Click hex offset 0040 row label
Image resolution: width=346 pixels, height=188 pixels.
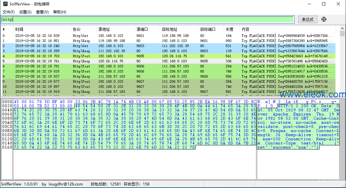pyautogui.click(x=7, y=110)
